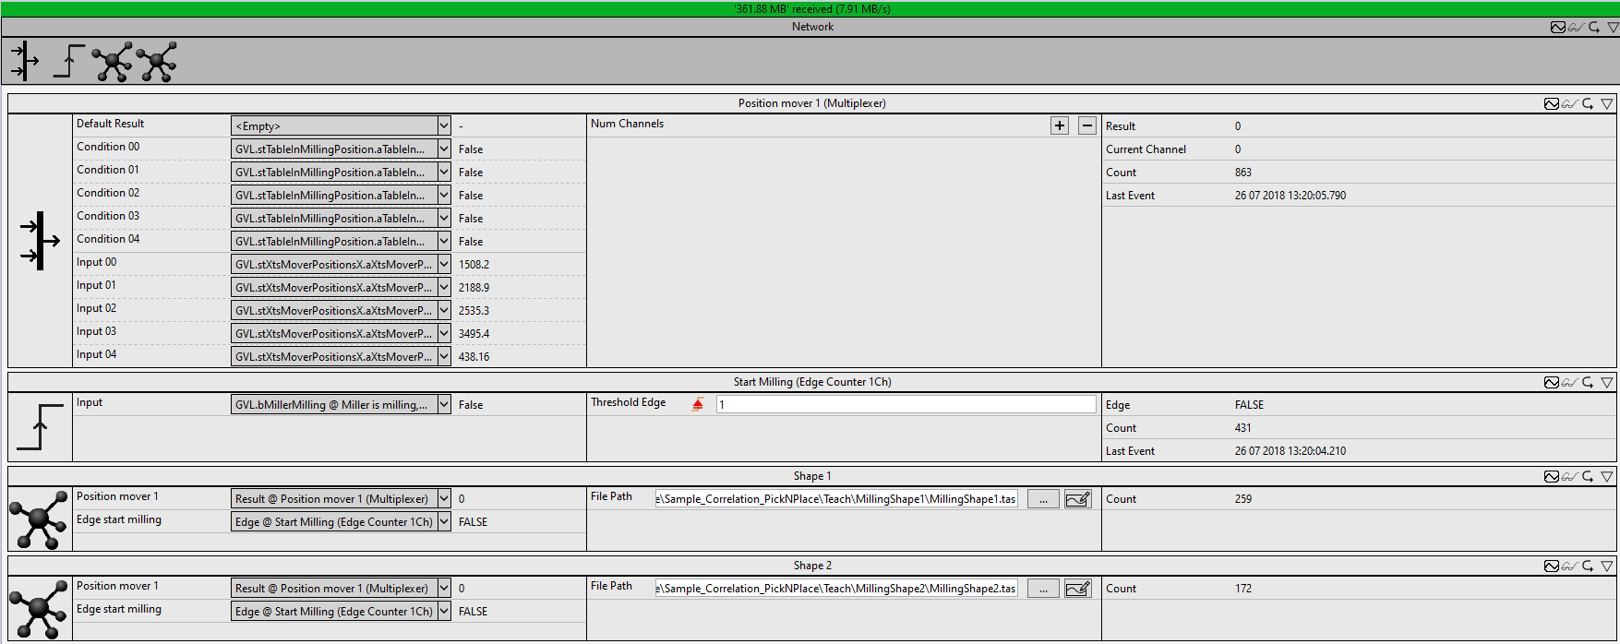This screenshot has height=644, width=1620.
Task: Open scope chart icon in Shape 2 header
Action: (1552, 566)
